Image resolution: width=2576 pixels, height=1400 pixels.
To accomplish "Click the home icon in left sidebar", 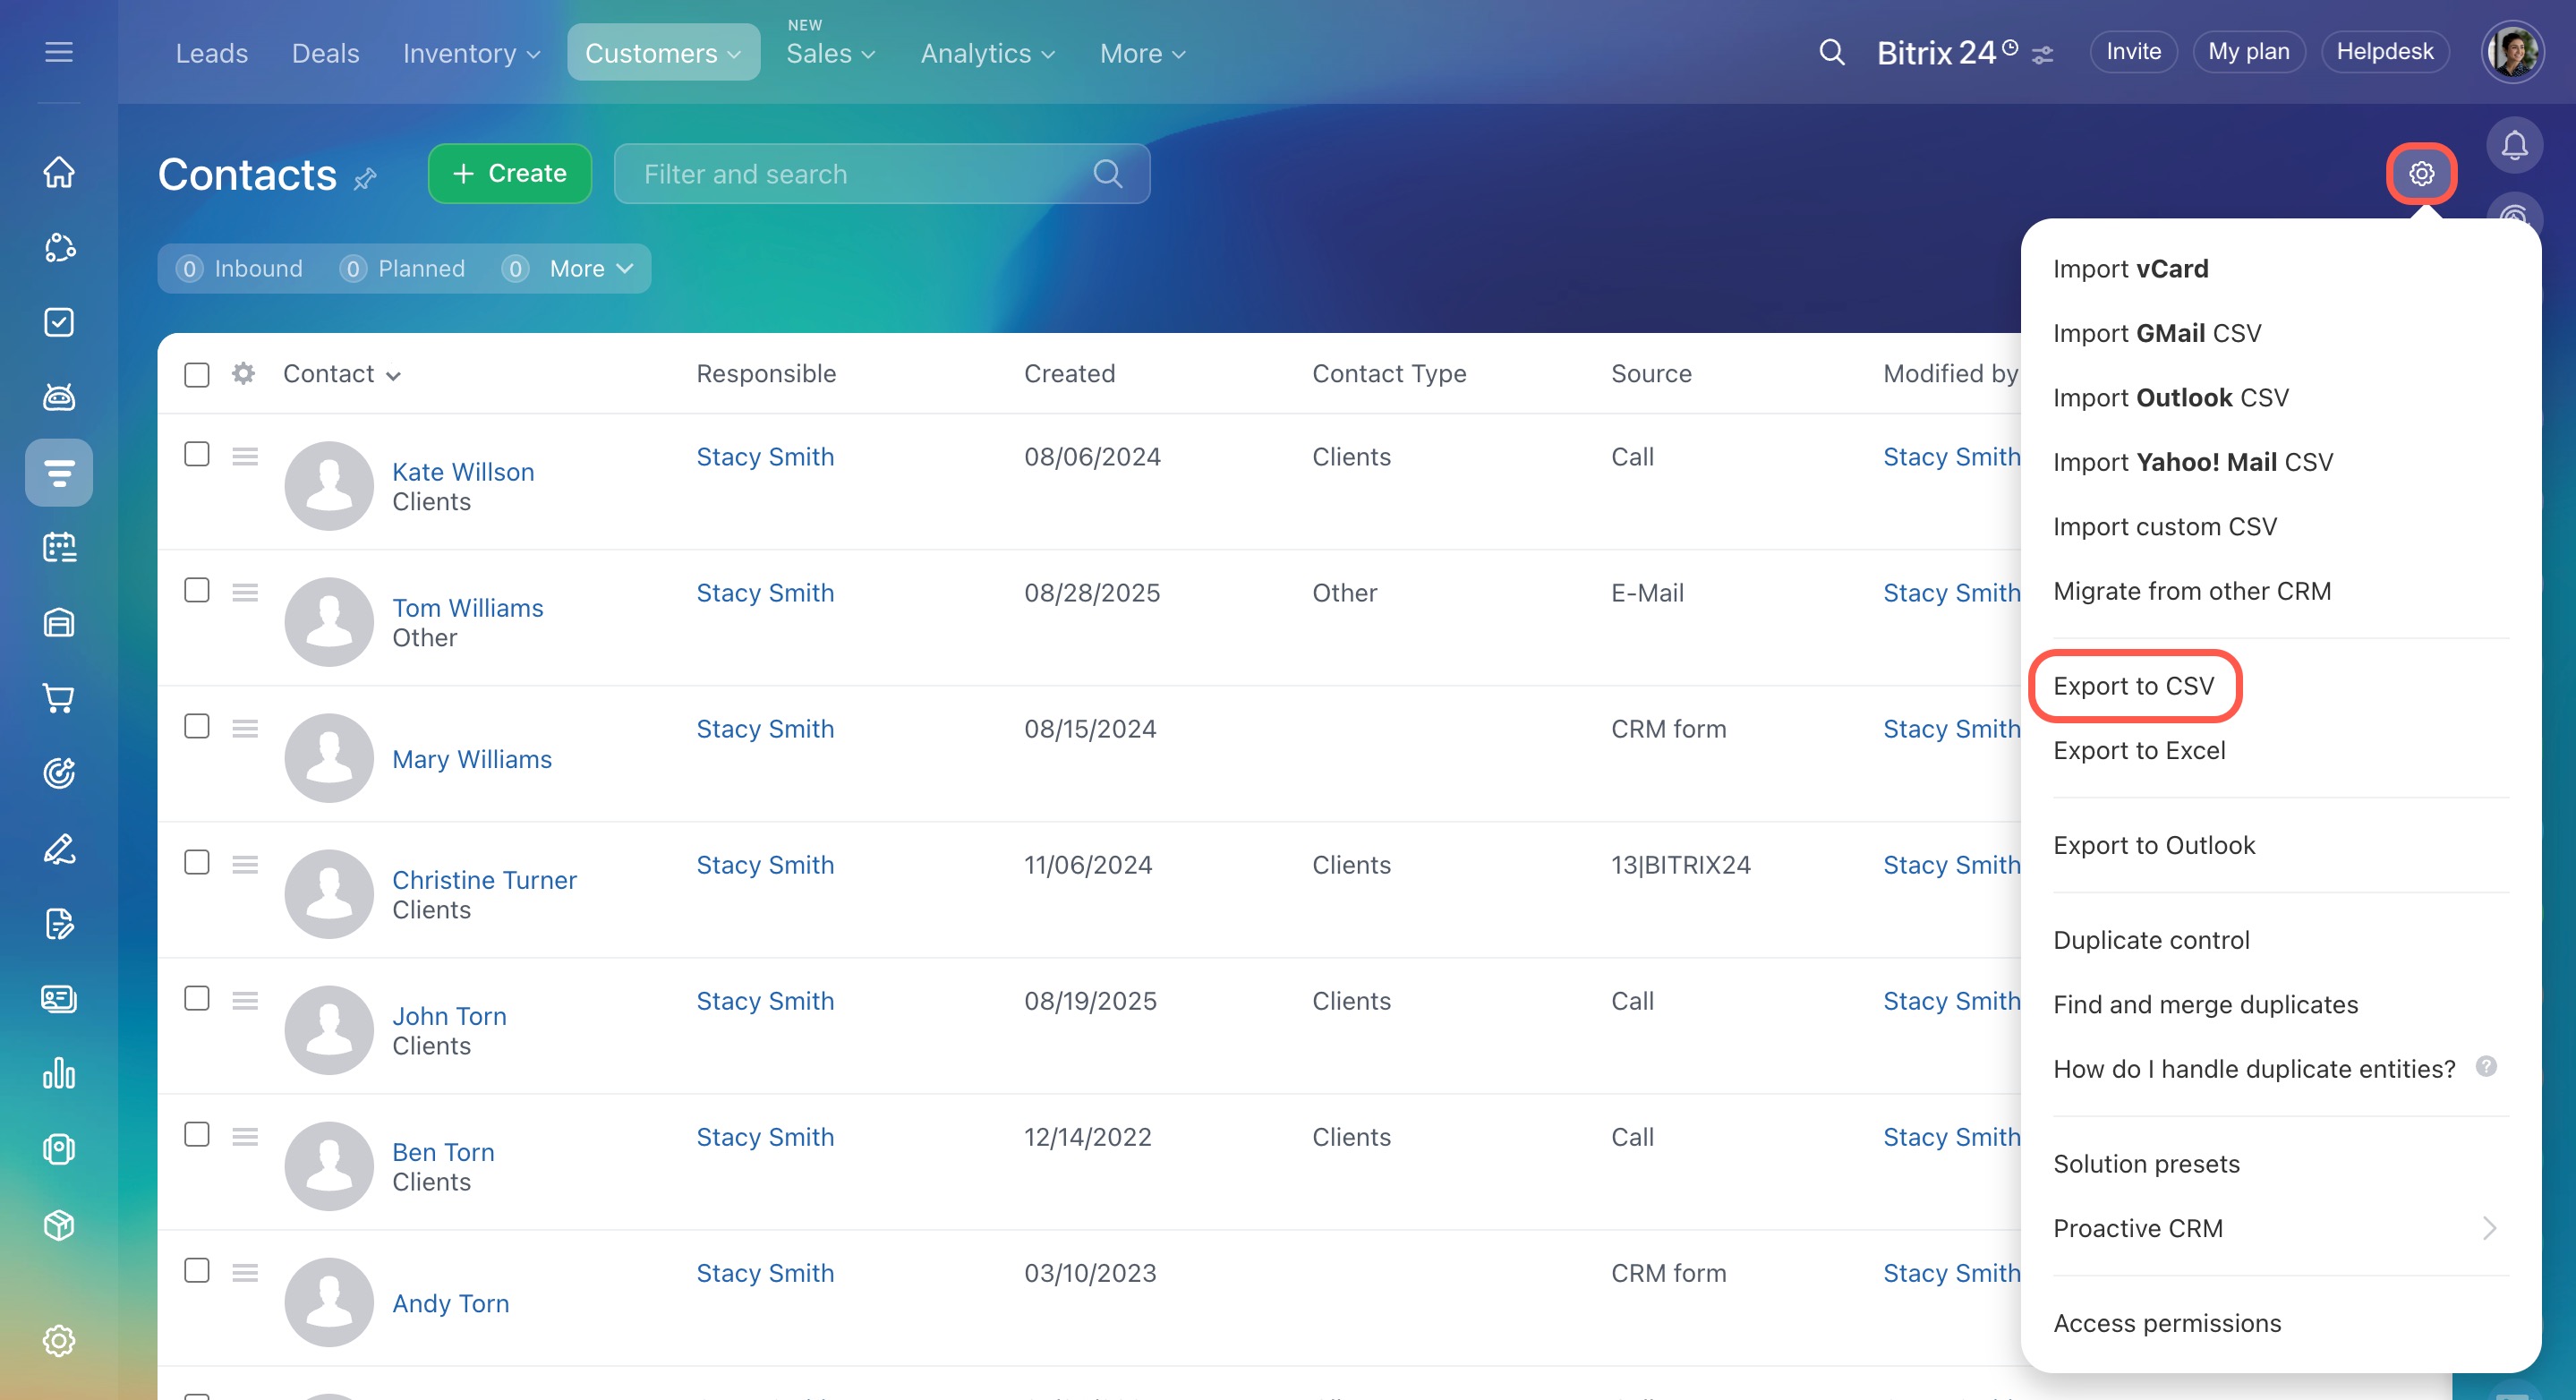I will [59, 172].
